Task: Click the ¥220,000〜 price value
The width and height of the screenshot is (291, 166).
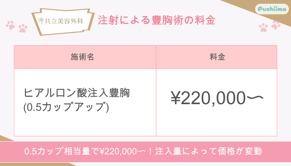Action: tap(217, 98)
